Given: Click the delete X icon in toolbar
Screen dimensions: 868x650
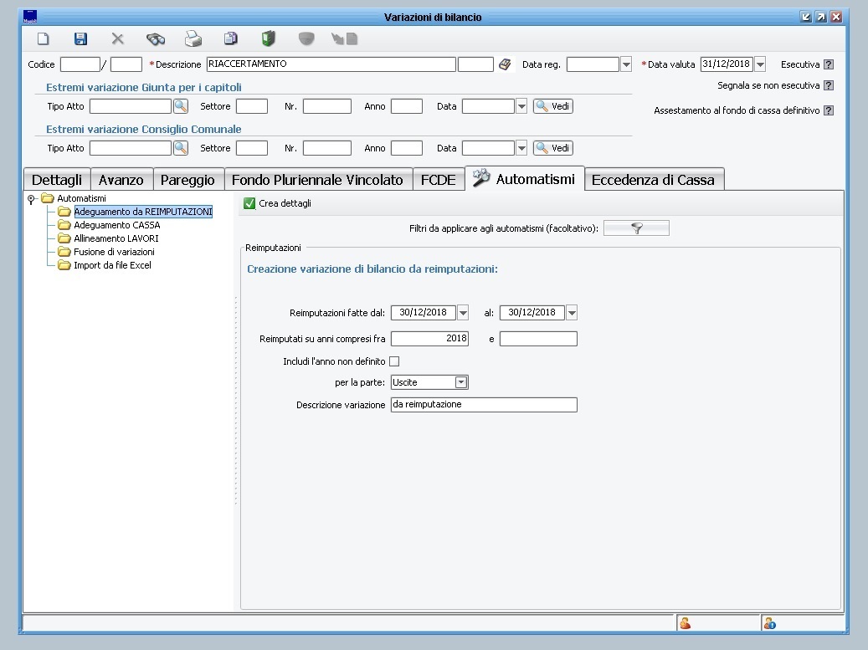Looking at the screenshot, I should click(118, 38).
